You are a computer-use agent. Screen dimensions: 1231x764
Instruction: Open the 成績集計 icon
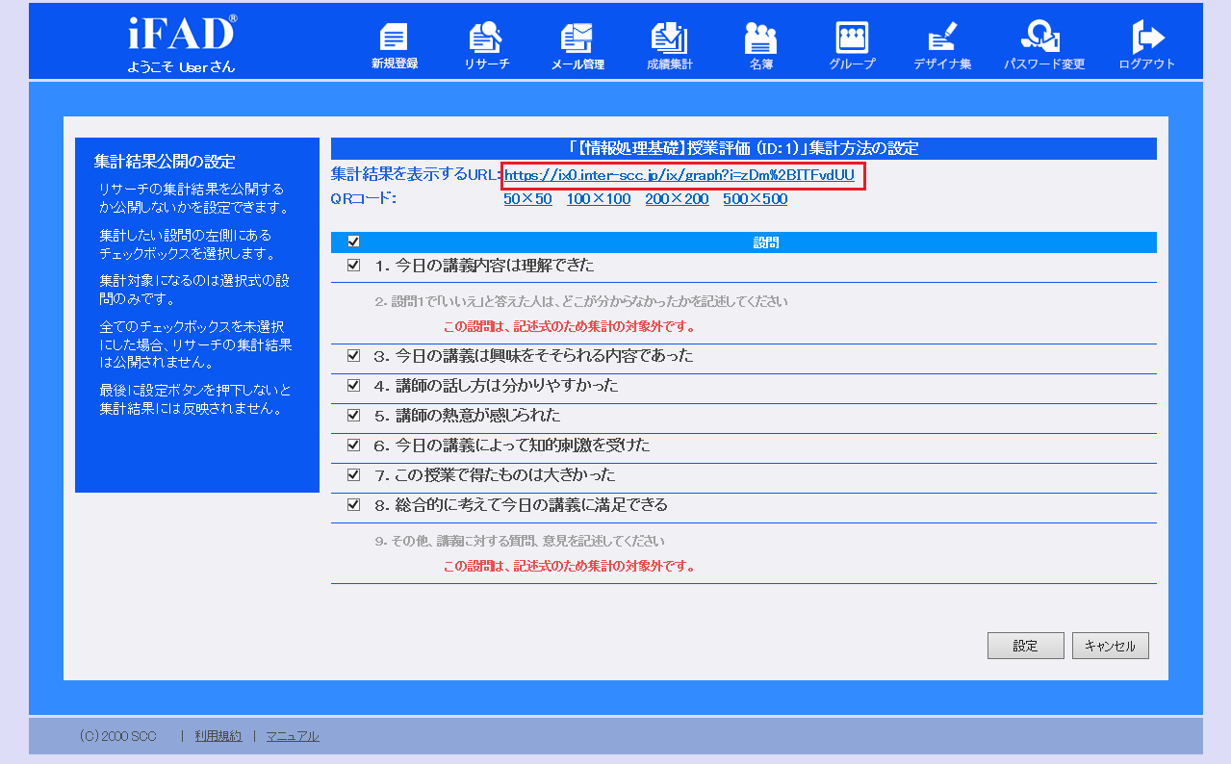(x=670, y=46)
